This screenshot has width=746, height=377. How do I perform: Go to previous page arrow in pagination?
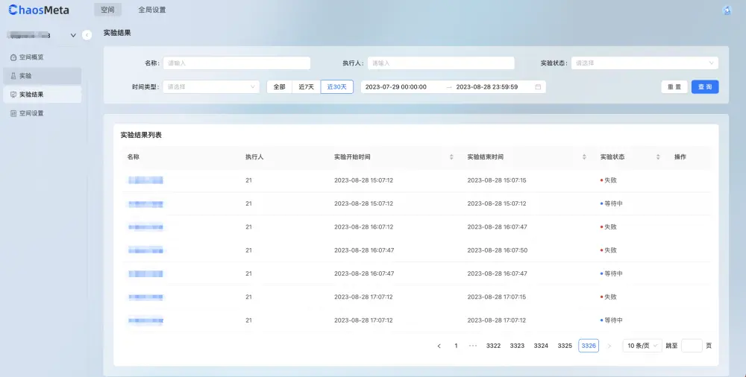(x=439, y=346)
